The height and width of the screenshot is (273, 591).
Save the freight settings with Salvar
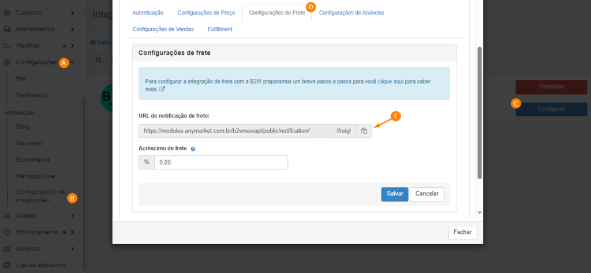(x=395, y=195)
